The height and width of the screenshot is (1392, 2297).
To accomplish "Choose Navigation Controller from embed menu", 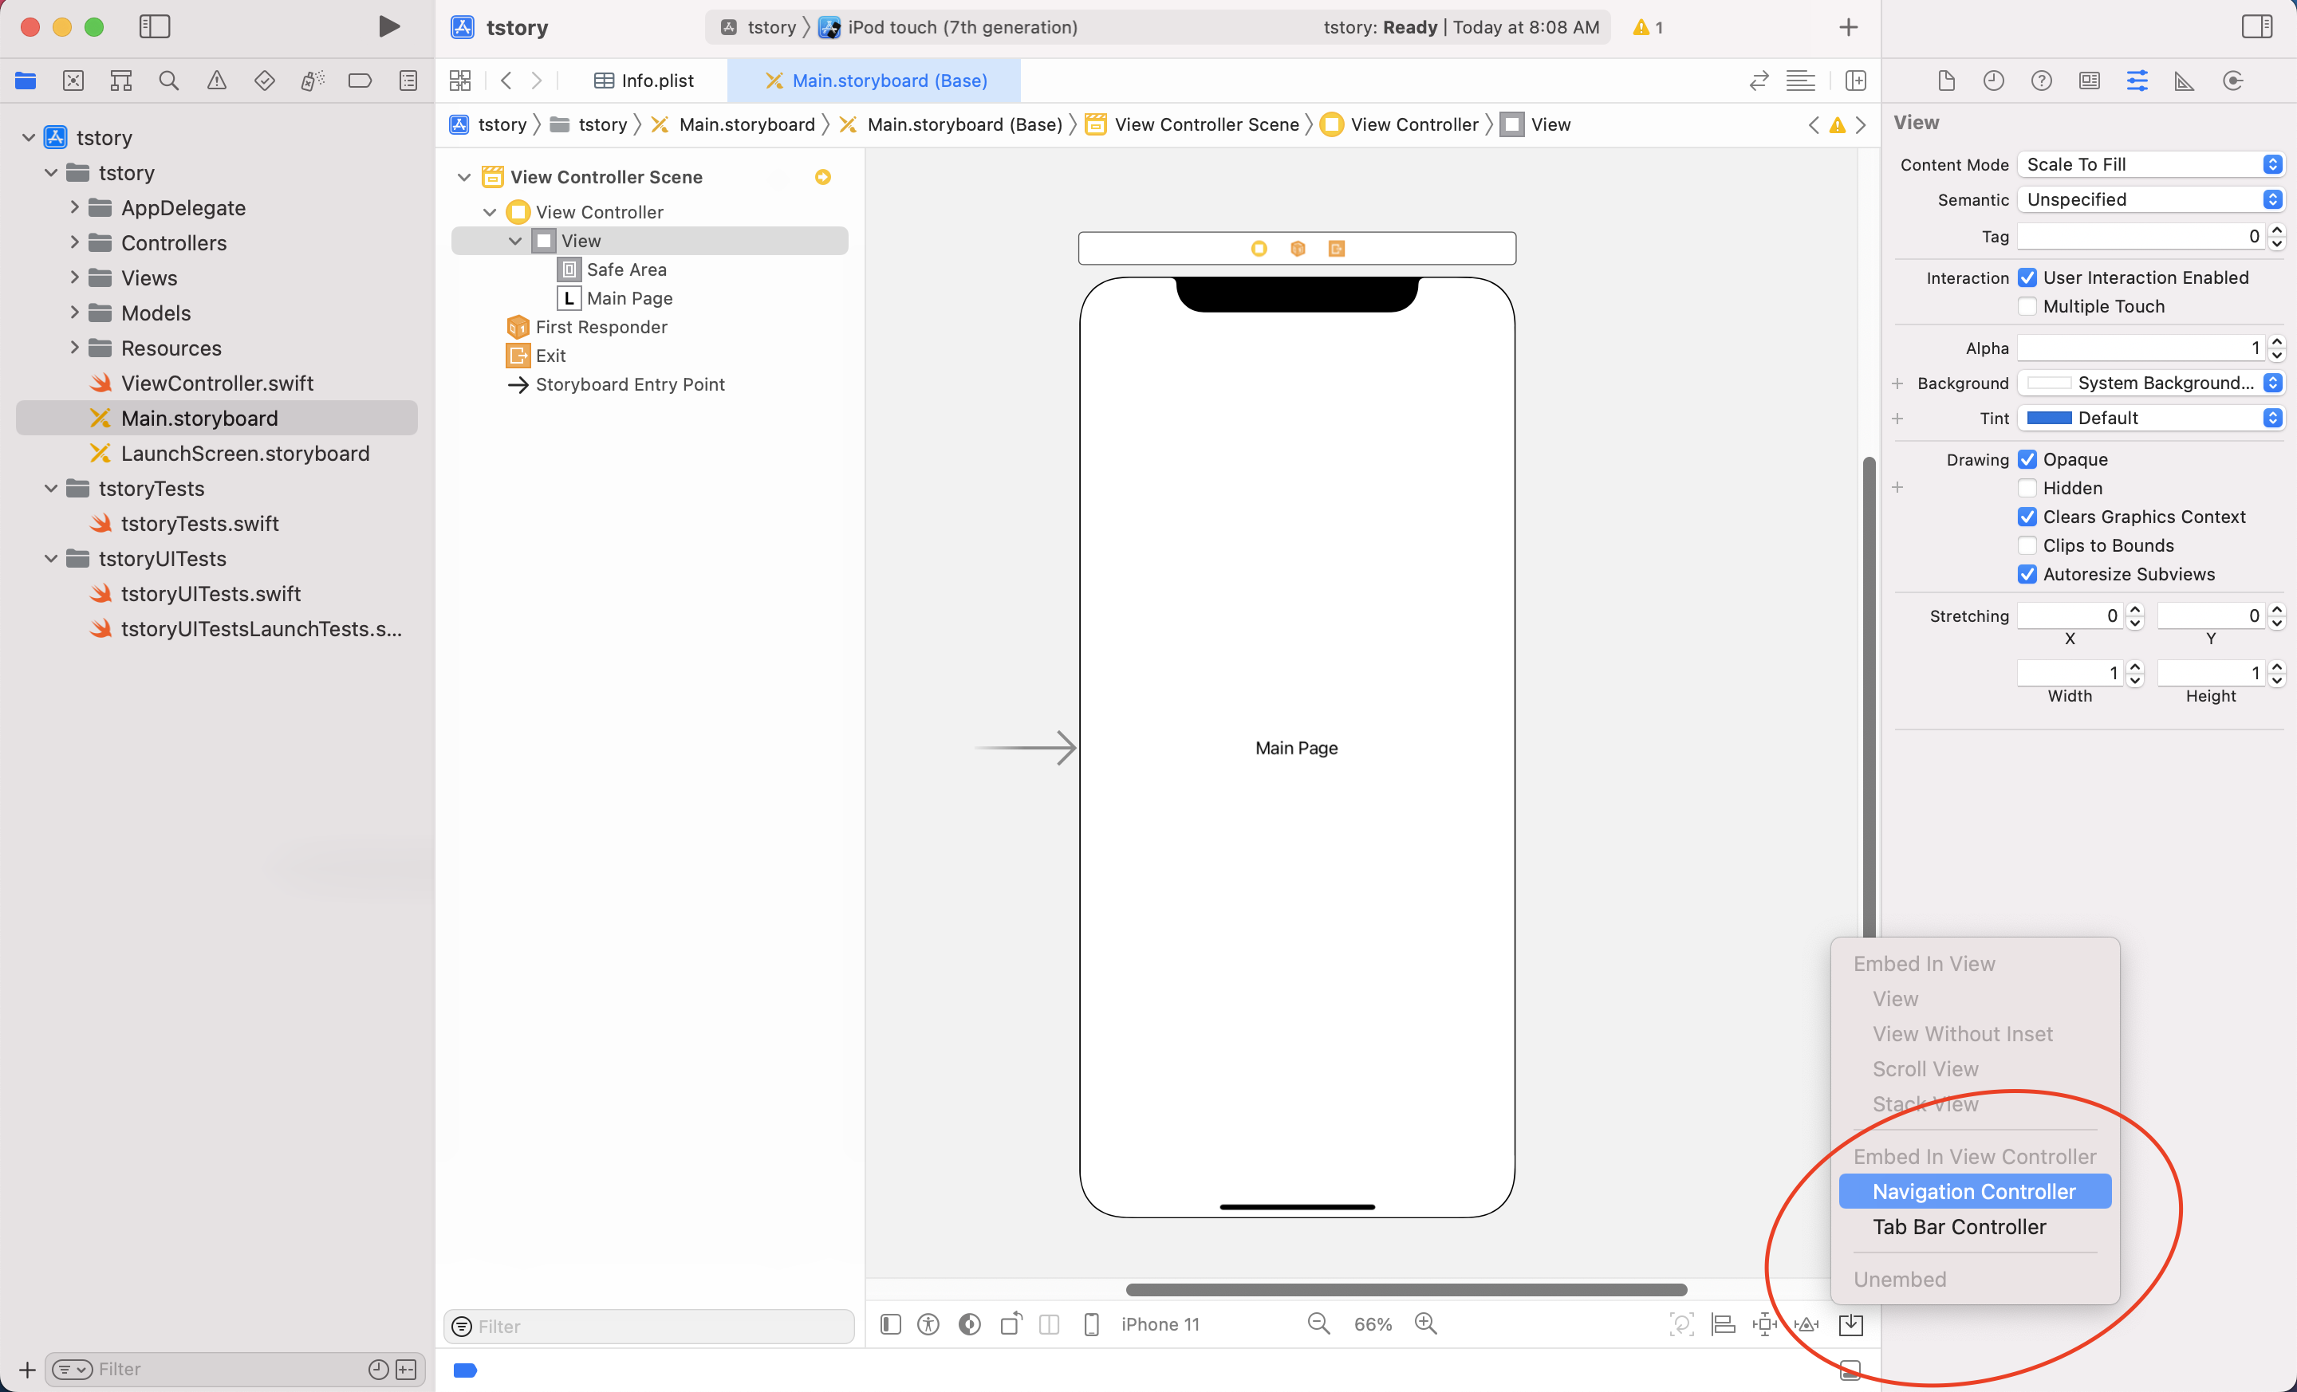I will pyautogui.click(x=1973, y=1192).
